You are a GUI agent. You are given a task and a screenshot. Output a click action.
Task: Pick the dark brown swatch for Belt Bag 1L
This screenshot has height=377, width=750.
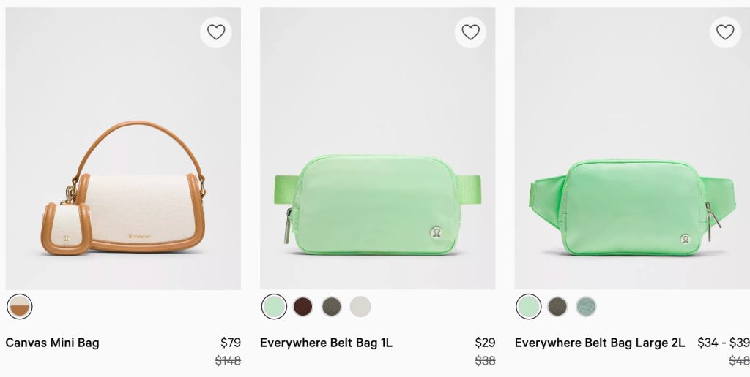(x=302, y=307)
